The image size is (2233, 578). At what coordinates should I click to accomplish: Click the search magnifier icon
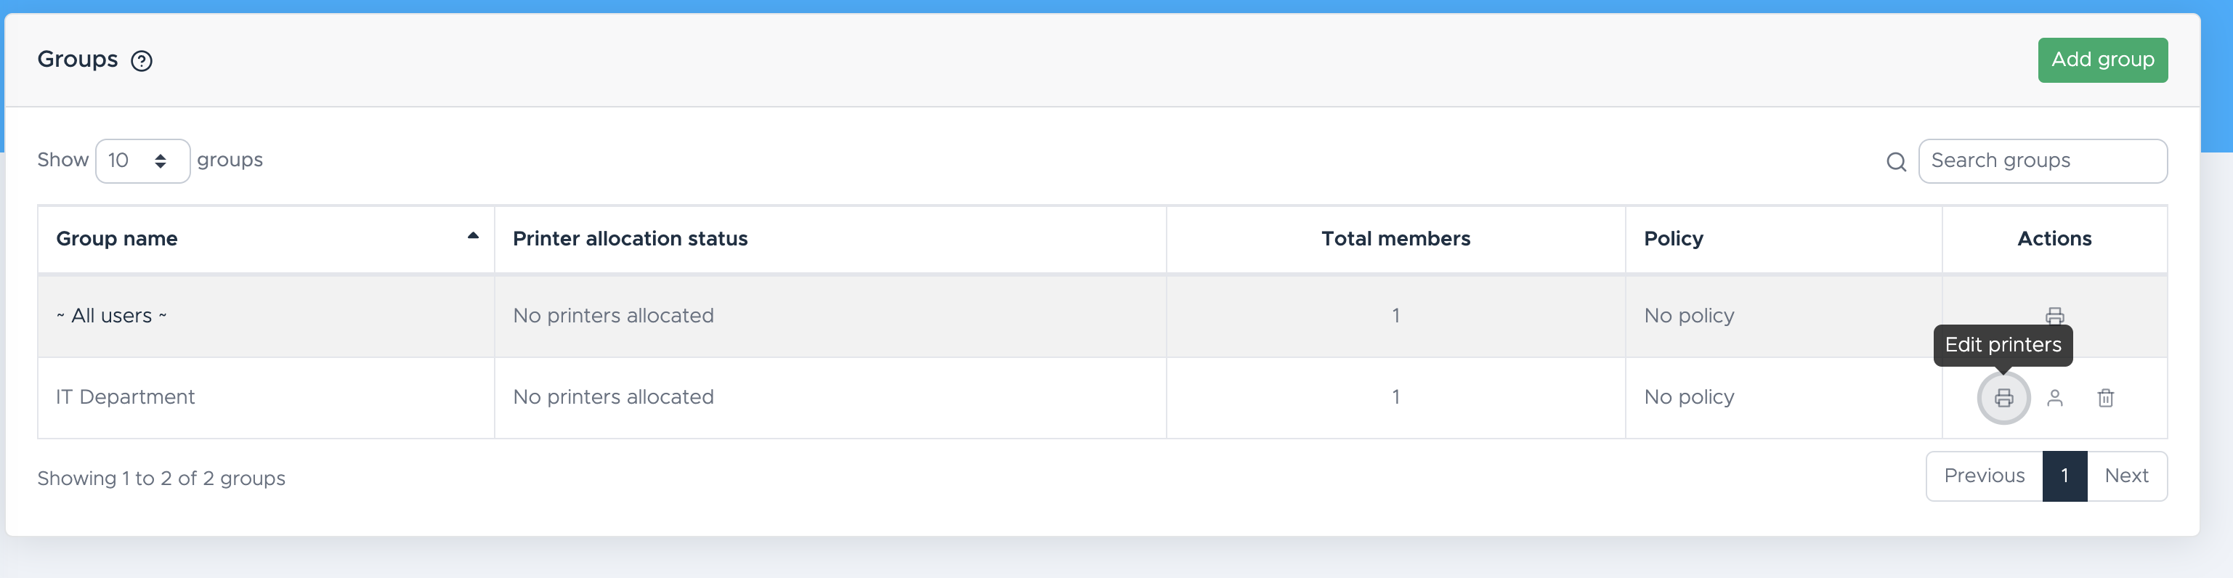point(1896,162)
